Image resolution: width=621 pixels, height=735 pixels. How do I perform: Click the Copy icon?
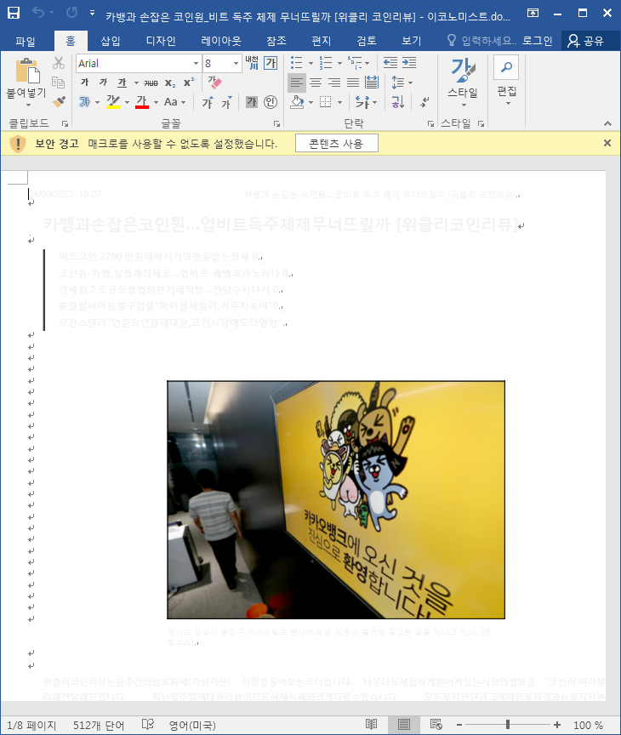coord(59,83)
